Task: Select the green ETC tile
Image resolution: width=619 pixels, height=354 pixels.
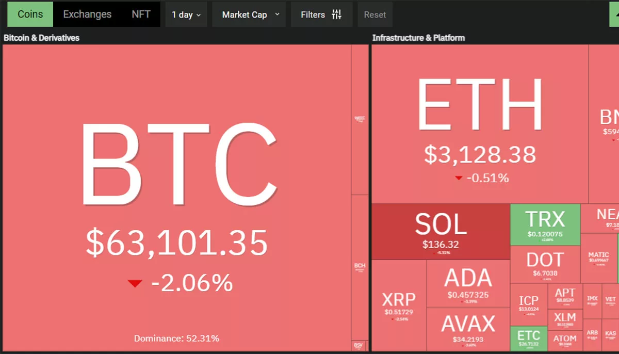Action: 529,339
